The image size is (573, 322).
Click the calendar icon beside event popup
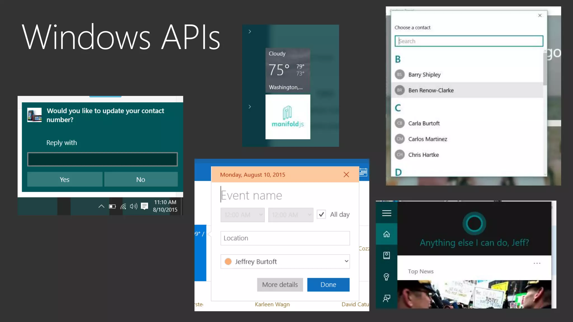(x=363, y=172)
